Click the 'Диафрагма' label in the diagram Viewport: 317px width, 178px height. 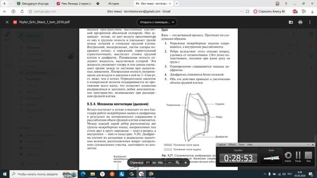[x=221, y=136]
